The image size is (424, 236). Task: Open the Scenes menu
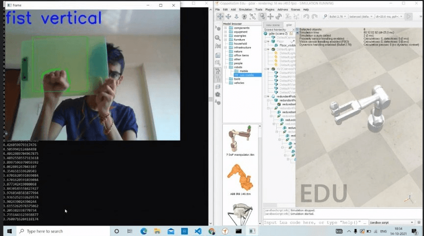pos(295,9)
